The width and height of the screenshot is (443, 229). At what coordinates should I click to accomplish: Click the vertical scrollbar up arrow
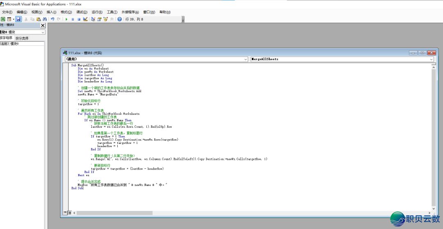(x=434, y=67)
